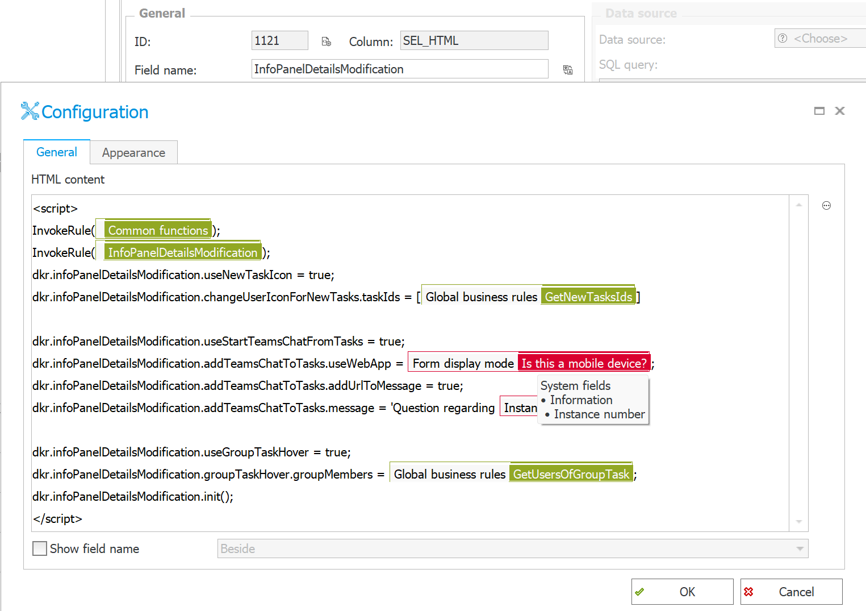This screenshot has width=866, height=611.
Task: Click the 'Is this a mobile device?' tag
Action: 584,363
